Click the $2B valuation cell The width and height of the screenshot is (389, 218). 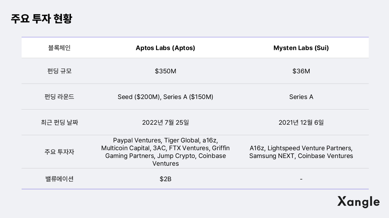pos(165,179)
